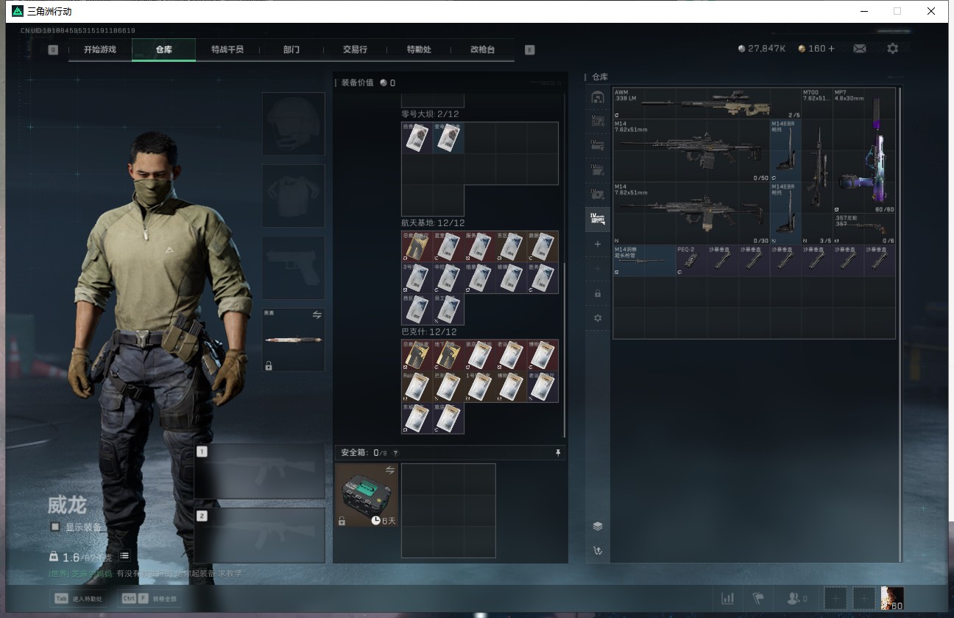The image size is (954, 618).
Task: Select the PEQ-2 attachment in stash
Action: pyautogui.click(x=691, y=261)
